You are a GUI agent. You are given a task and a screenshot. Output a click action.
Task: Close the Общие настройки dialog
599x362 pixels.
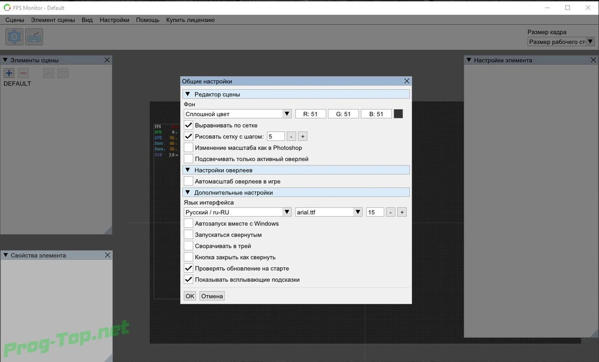click(x=407, y=81)
